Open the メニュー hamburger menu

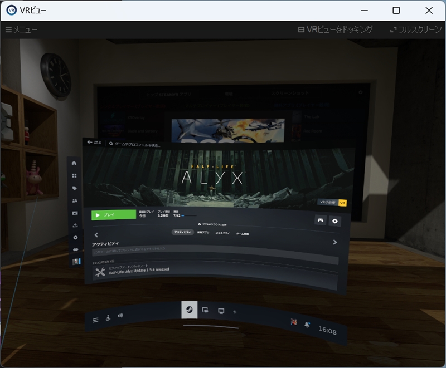pos(21,30)
